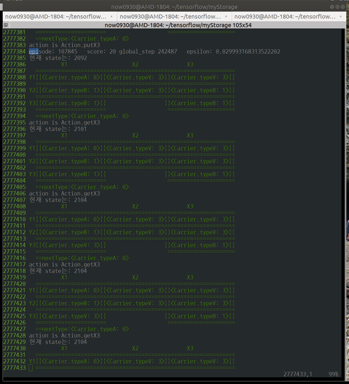Close the middle terminal tab
Viewport: 349px width, 384px height.
226,17
